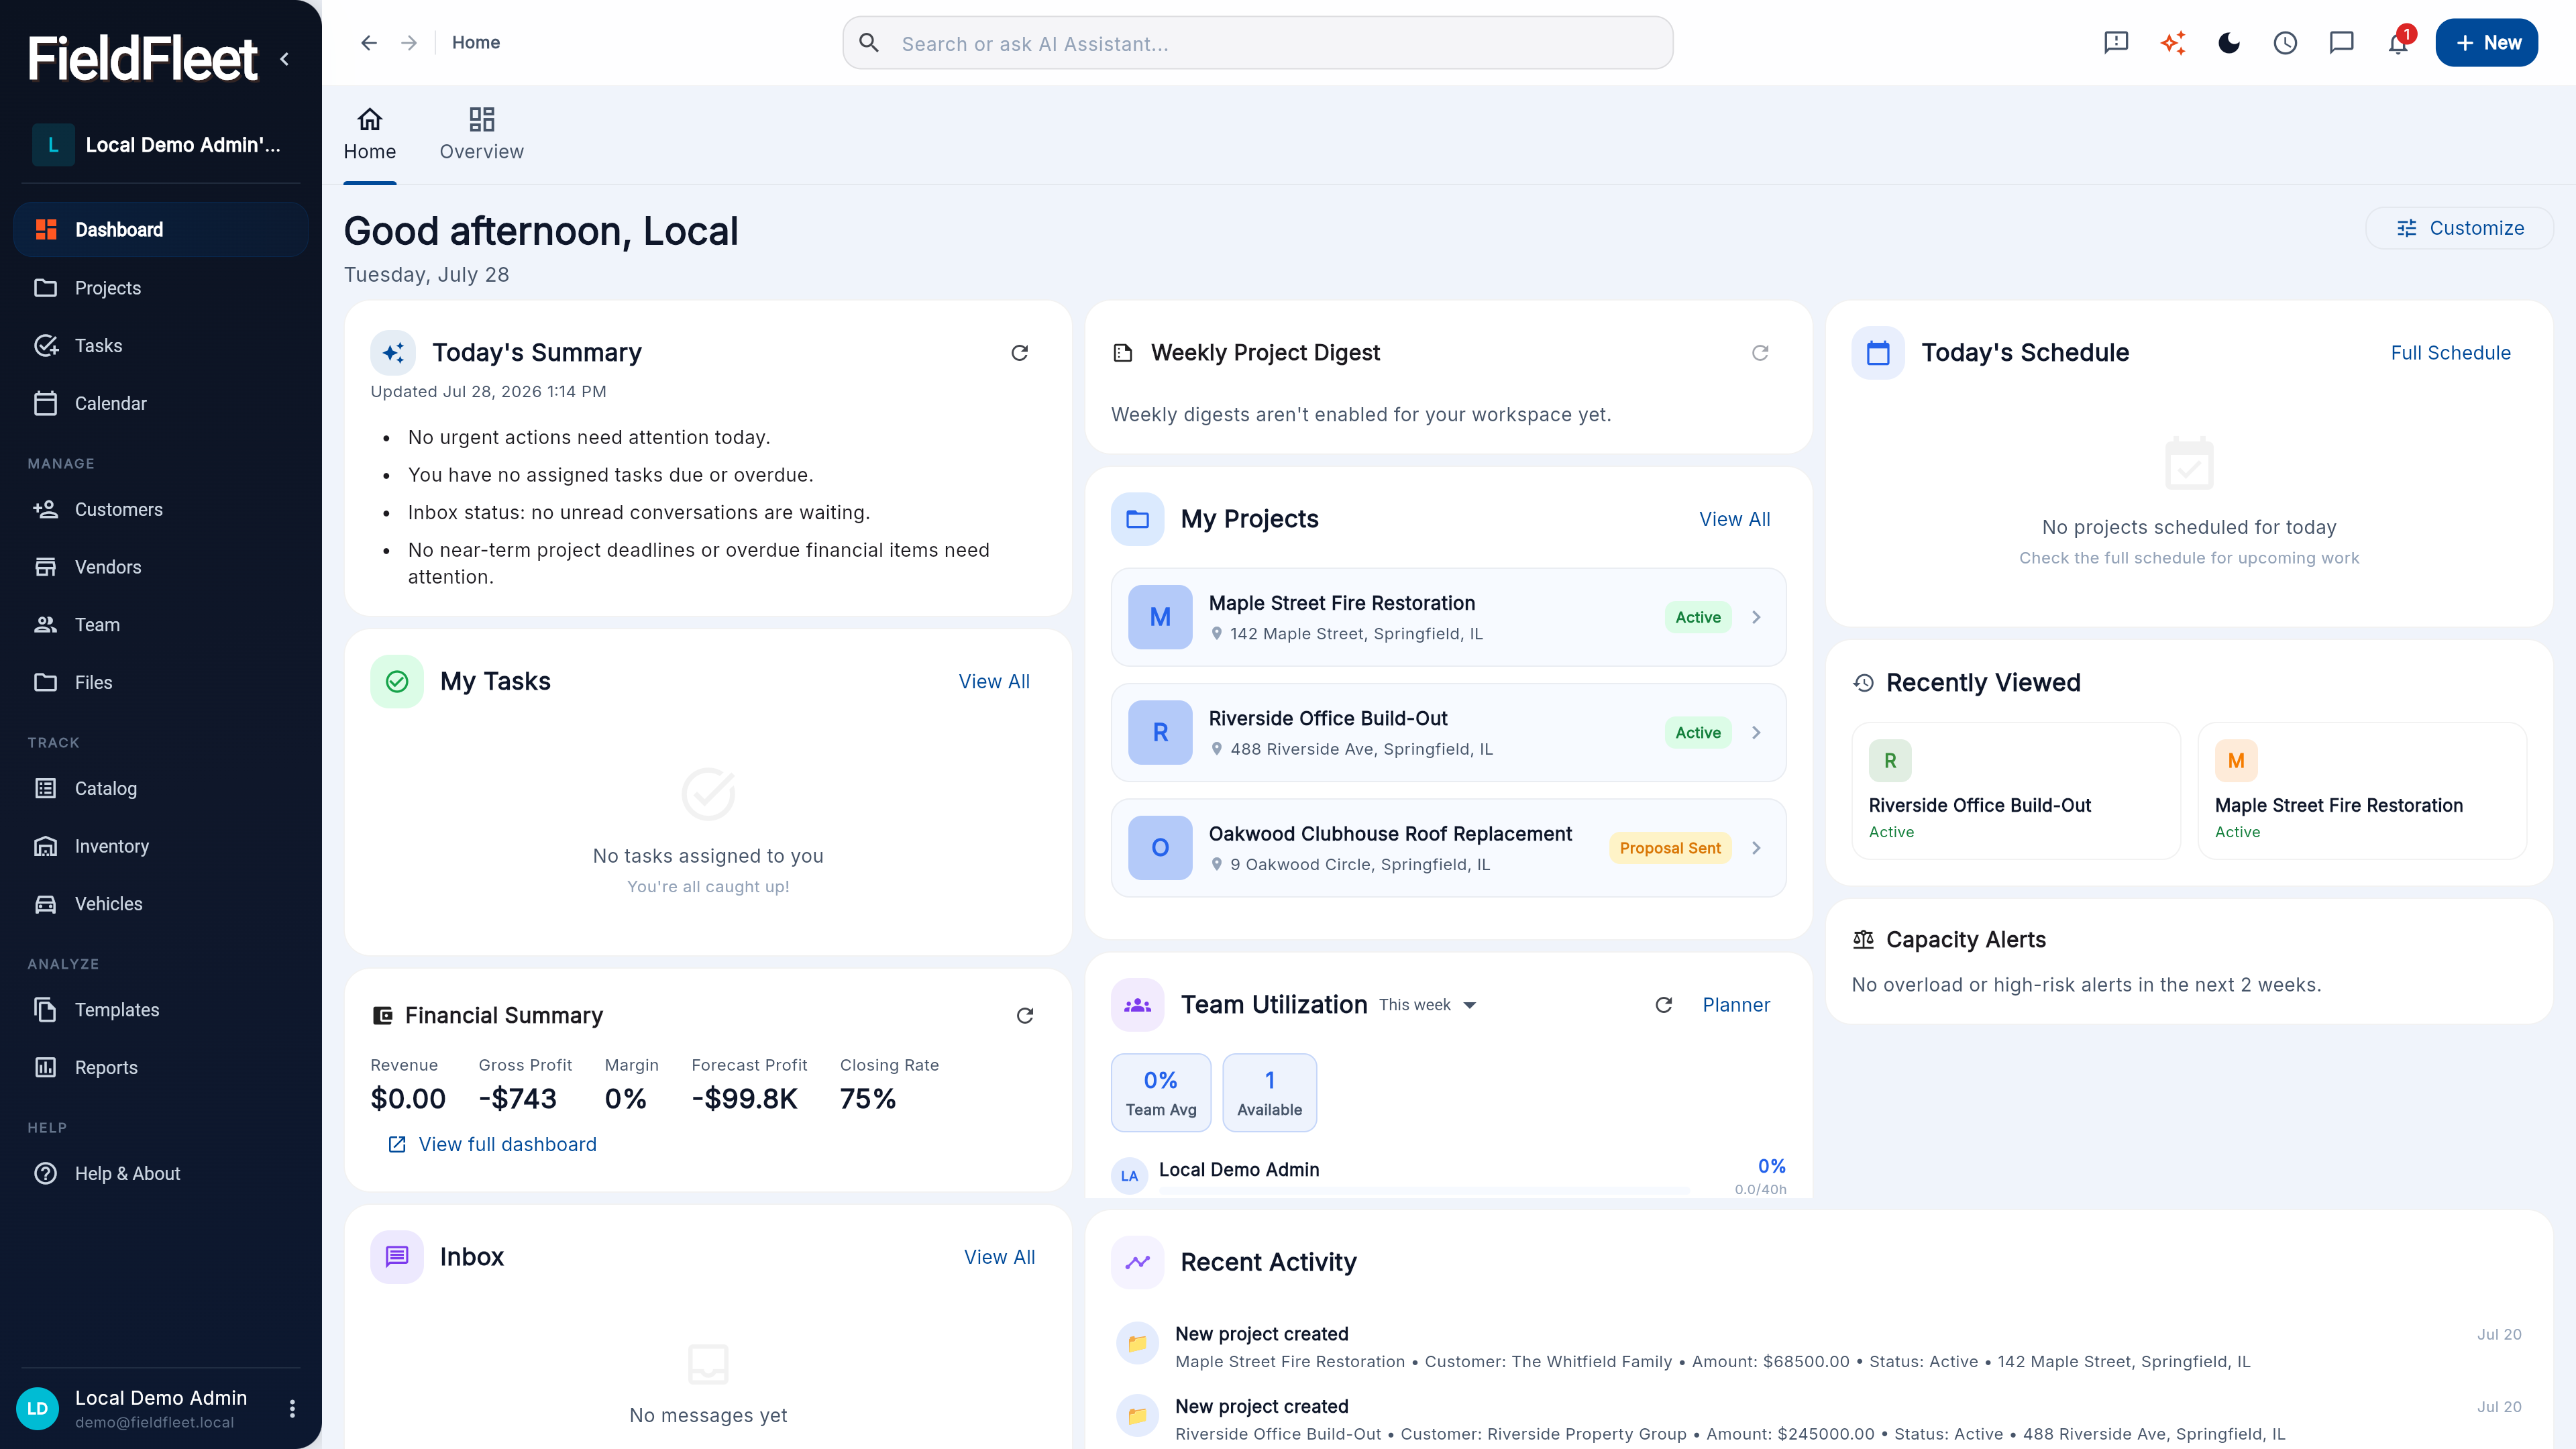Click the Templates copy icon
This screenshot has width=2576, height=1449.
click(46, 1010)
